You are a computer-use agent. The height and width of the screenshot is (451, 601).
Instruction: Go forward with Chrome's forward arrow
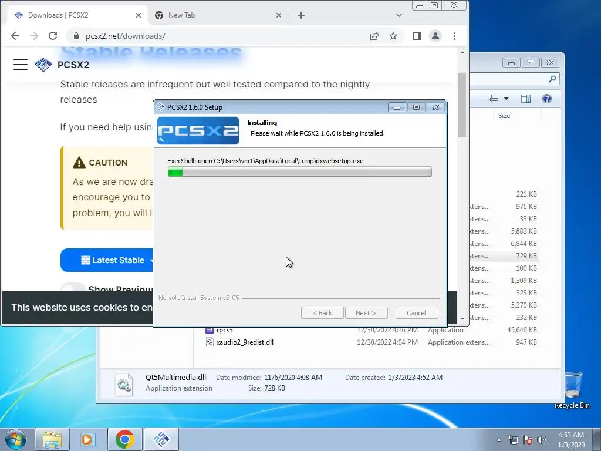pyautogui.click(x=34, y=36)
